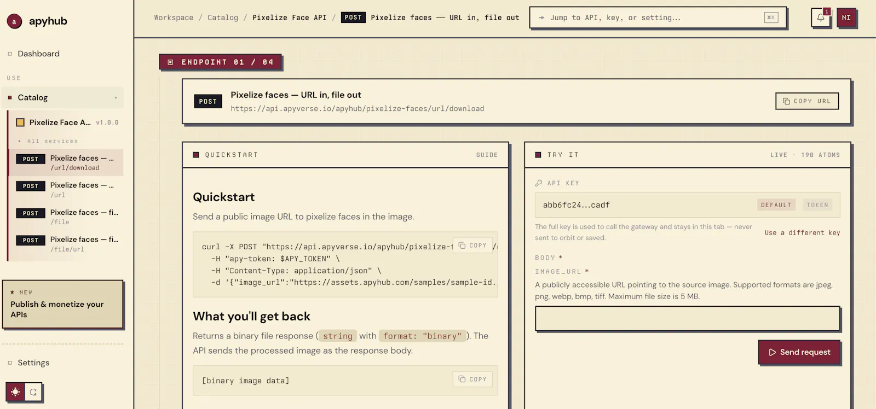The height and width of the screenshot is (409, 876).
Task: Click the endpoint URL text
Action: [357, 109]
